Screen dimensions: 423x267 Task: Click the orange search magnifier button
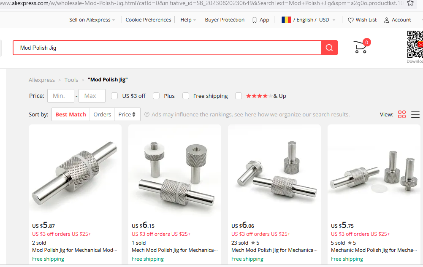[329, 48]
